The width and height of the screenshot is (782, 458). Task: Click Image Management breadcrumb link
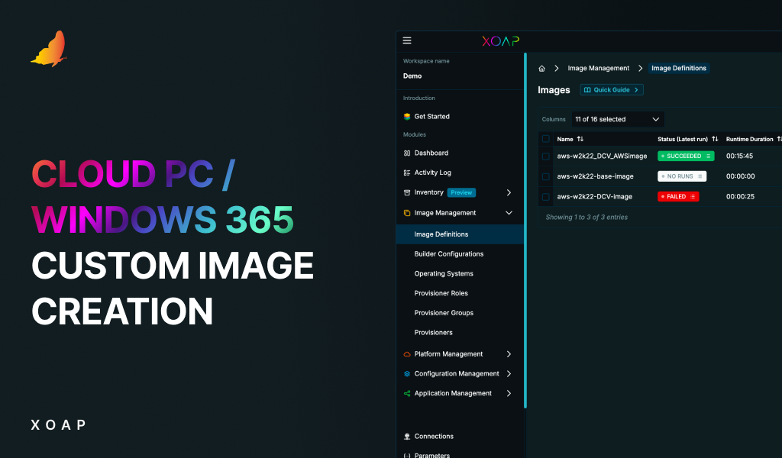(599, 68)
